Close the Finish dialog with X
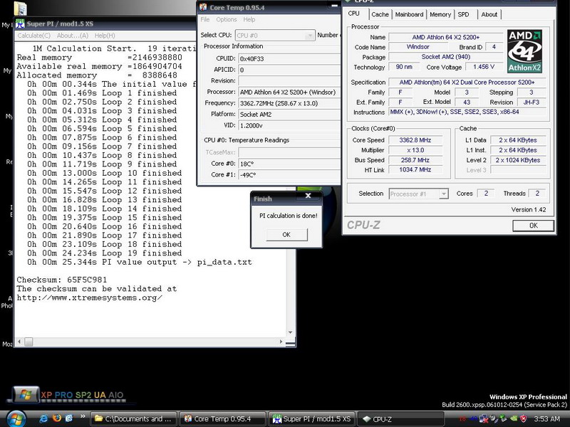This screenshot has height=427, width=570. click(x=309, y=196)
